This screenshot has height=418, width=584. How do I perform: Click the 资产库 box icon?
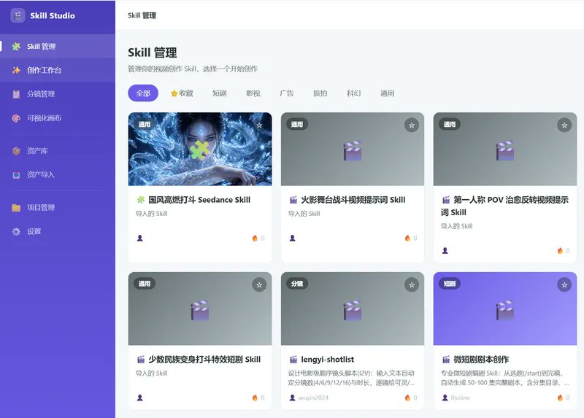click(x=16, y=151)
